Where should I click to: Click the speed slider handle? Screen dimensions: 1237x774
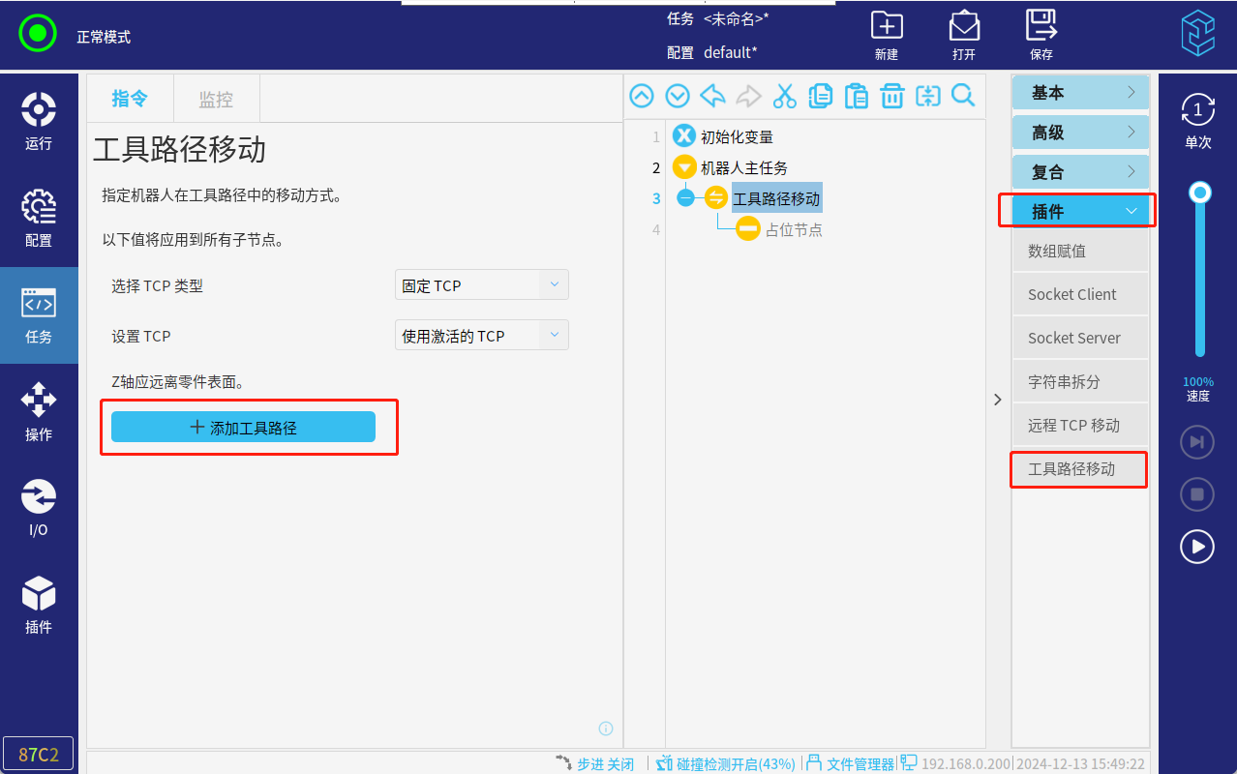click(1200, 193)
